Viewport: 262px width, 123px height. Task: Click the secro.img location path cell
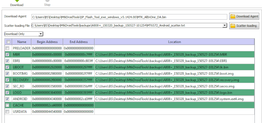[x=175, y=86]
